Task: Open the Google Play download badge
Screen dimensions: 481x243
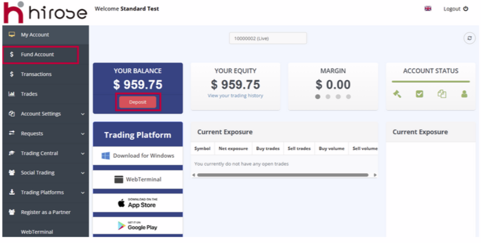Action: pyautogui.click(x=138, y=226)
